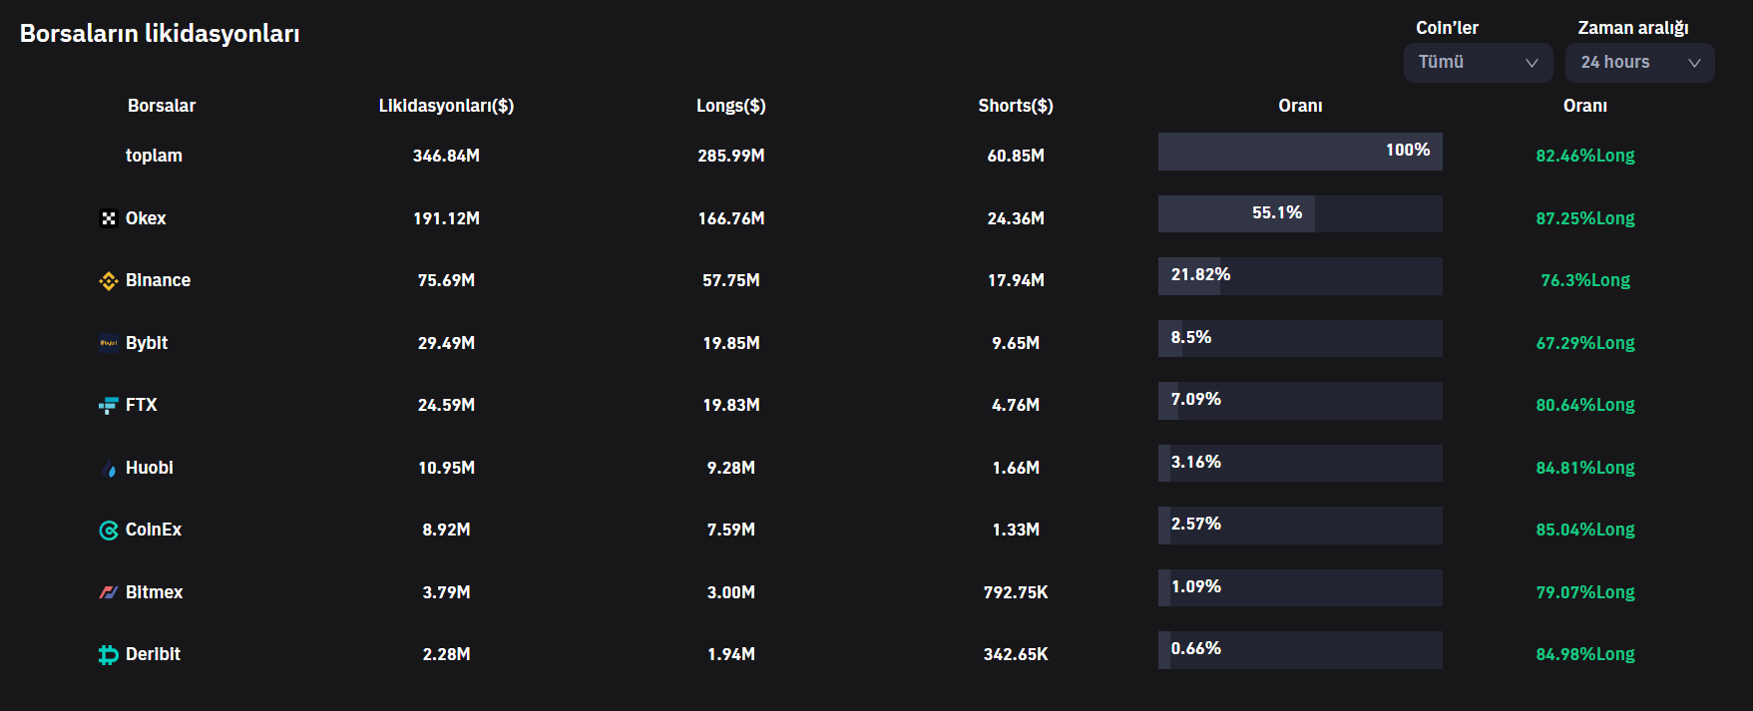Click the Okex 55.1% ratio bar
Screen dimensions: 1753x711
[1299, 213]
